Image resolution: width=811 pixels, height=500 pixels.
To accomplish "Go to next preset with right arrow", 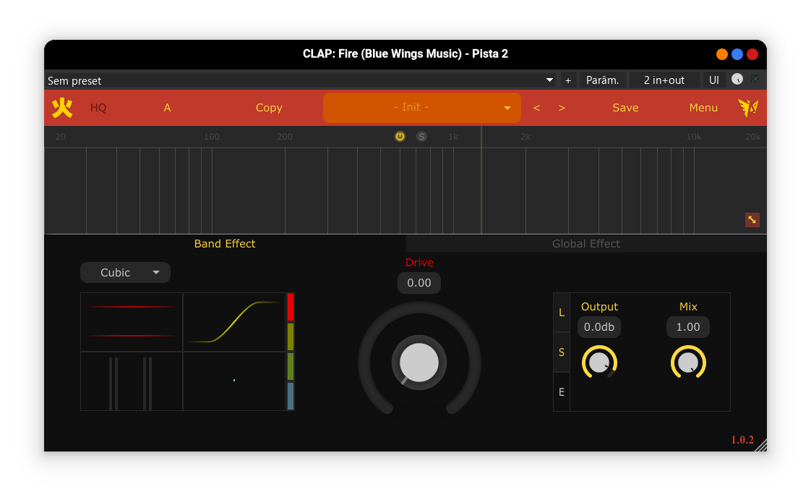I will (x=562, y=108).
